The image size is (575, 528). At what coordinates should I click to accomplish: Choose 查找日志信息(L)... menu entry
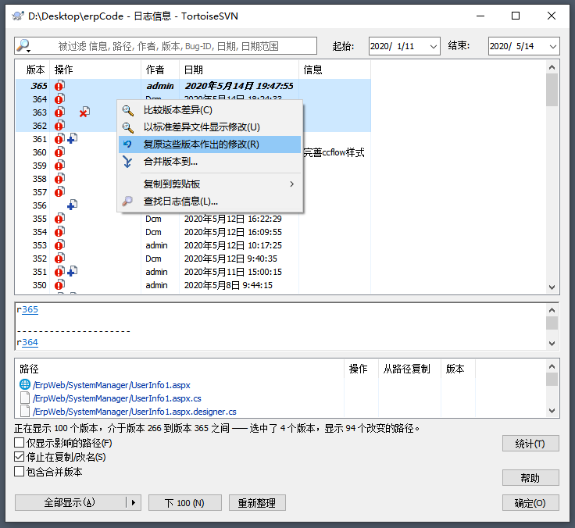pyautogui.click(x=209, y=201)
